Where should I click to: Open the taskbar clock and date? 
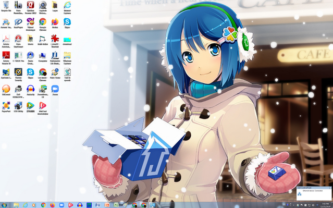(325, 205)
